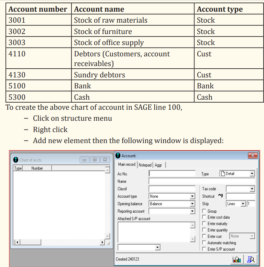Click the search-zoom icon button
The image size is (264, 267).
251,259
